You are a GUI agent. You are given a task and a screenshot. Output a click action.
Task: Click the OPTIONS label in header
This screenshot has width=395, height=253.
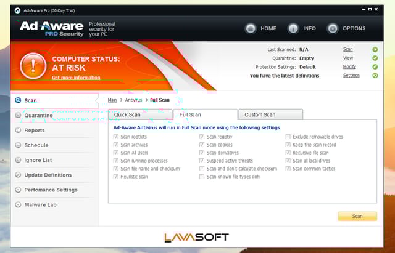(x=354, y=28)
